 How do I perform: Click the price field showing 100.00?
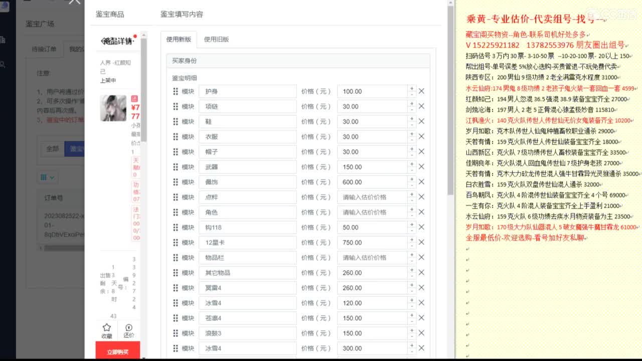[372, 91]
